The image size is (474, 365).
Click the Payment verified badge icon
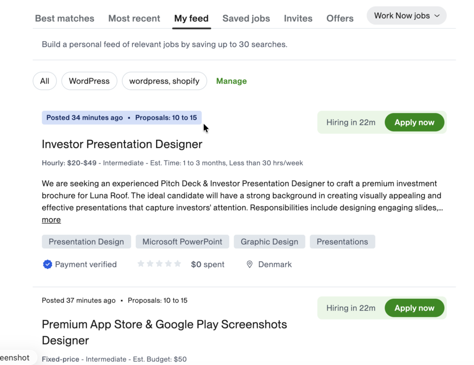click(x=48, y=264)
